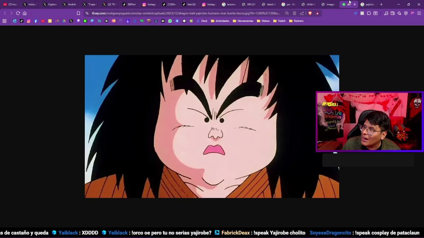This screenshot has width=424, height=238.
Task: Select chat username 'Yaiblack' before 'XDDDD'
Action: click(x=68, y=233)
